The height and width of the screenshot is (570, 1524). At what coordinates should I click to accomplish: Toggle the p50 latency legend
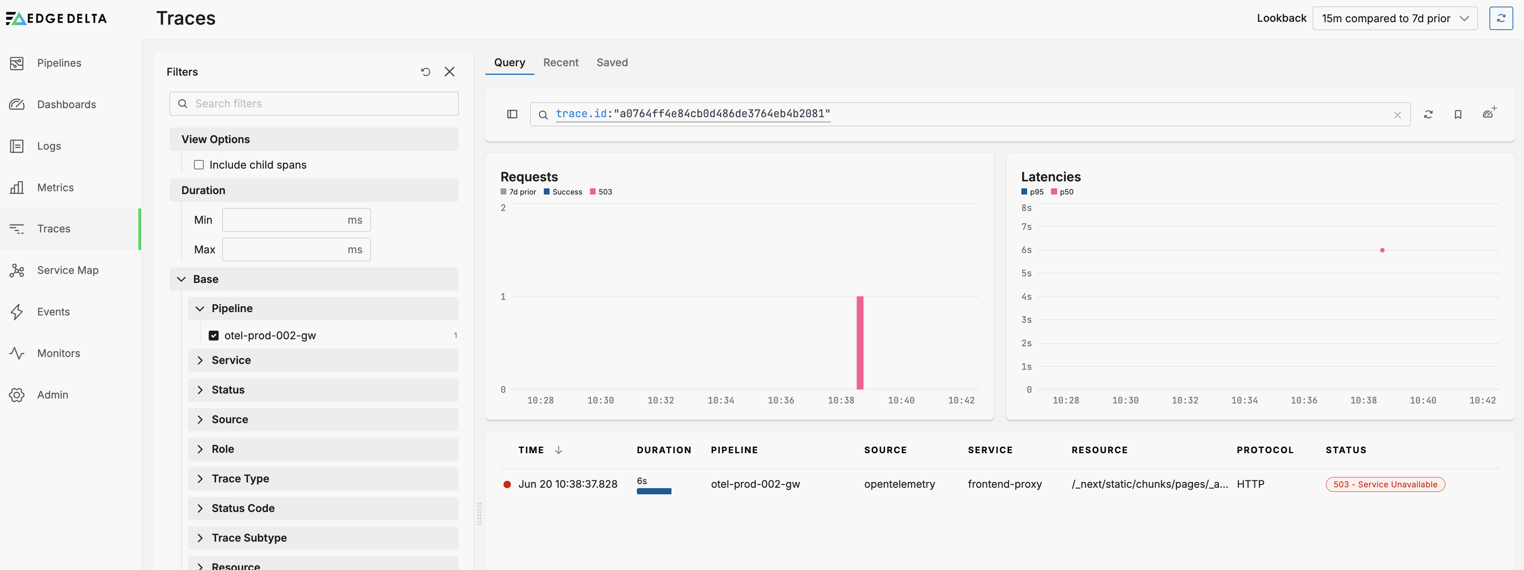(1062, 192)
